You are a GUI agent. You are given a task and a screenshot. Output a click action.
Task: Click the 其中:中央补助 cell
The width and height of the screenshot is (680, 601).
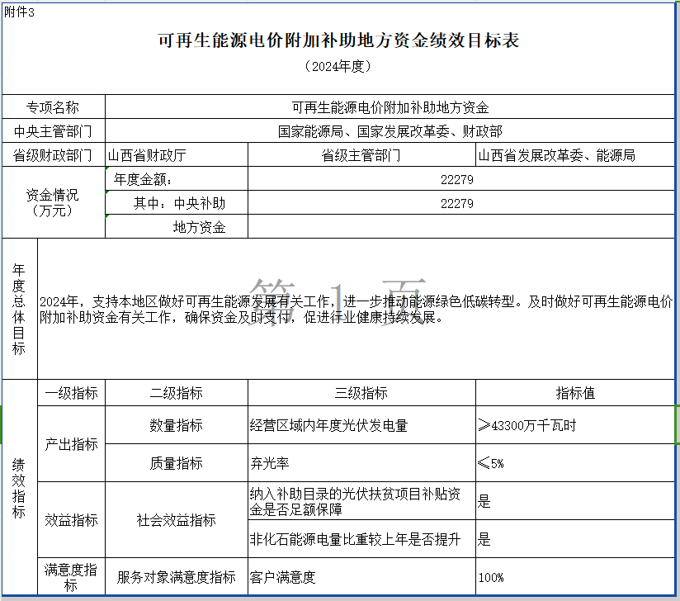point(176,203)
